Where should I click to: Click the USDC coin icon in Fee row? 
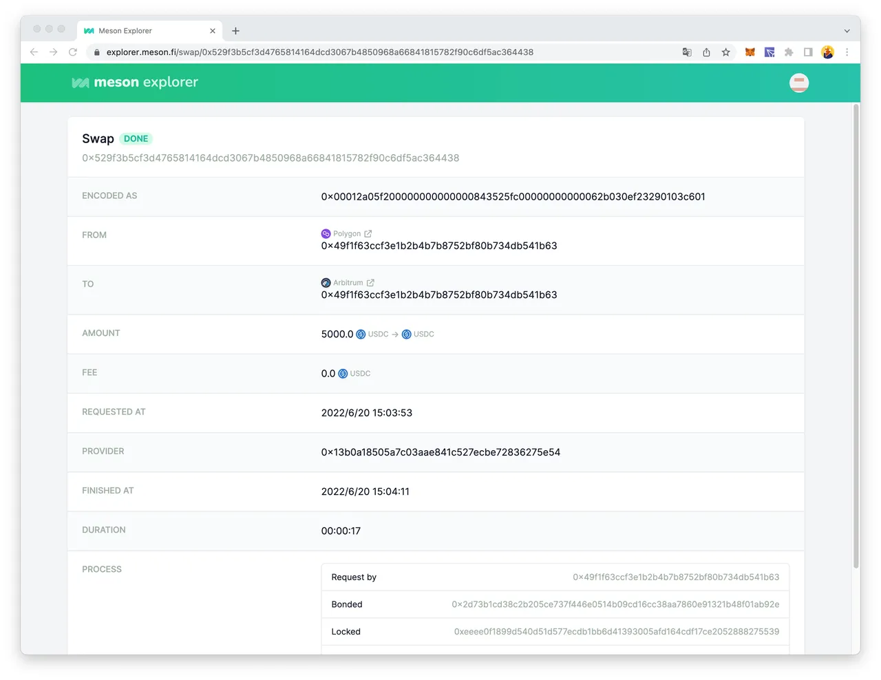(x=343, y=374)
